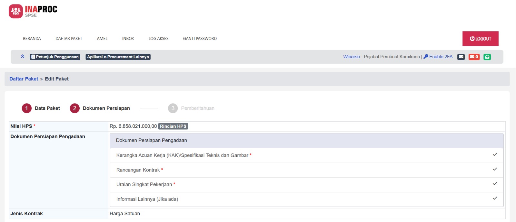Click Daftar Paket breadcrumb link
The width and height of the screenshot is (516, 222).
[24, 79]
